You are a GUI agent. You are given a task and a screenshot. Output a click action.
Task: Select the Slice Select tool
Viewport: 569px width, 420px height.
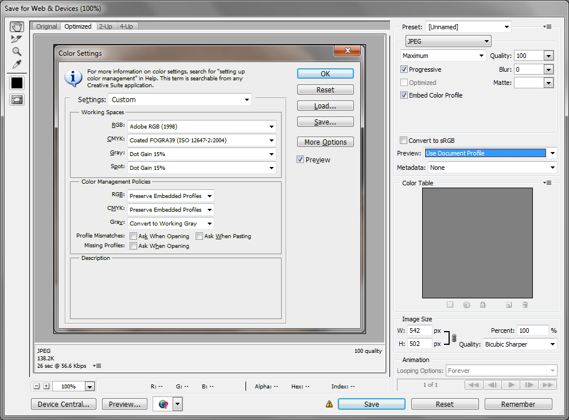pyautogui.click(x=17, y=39)
